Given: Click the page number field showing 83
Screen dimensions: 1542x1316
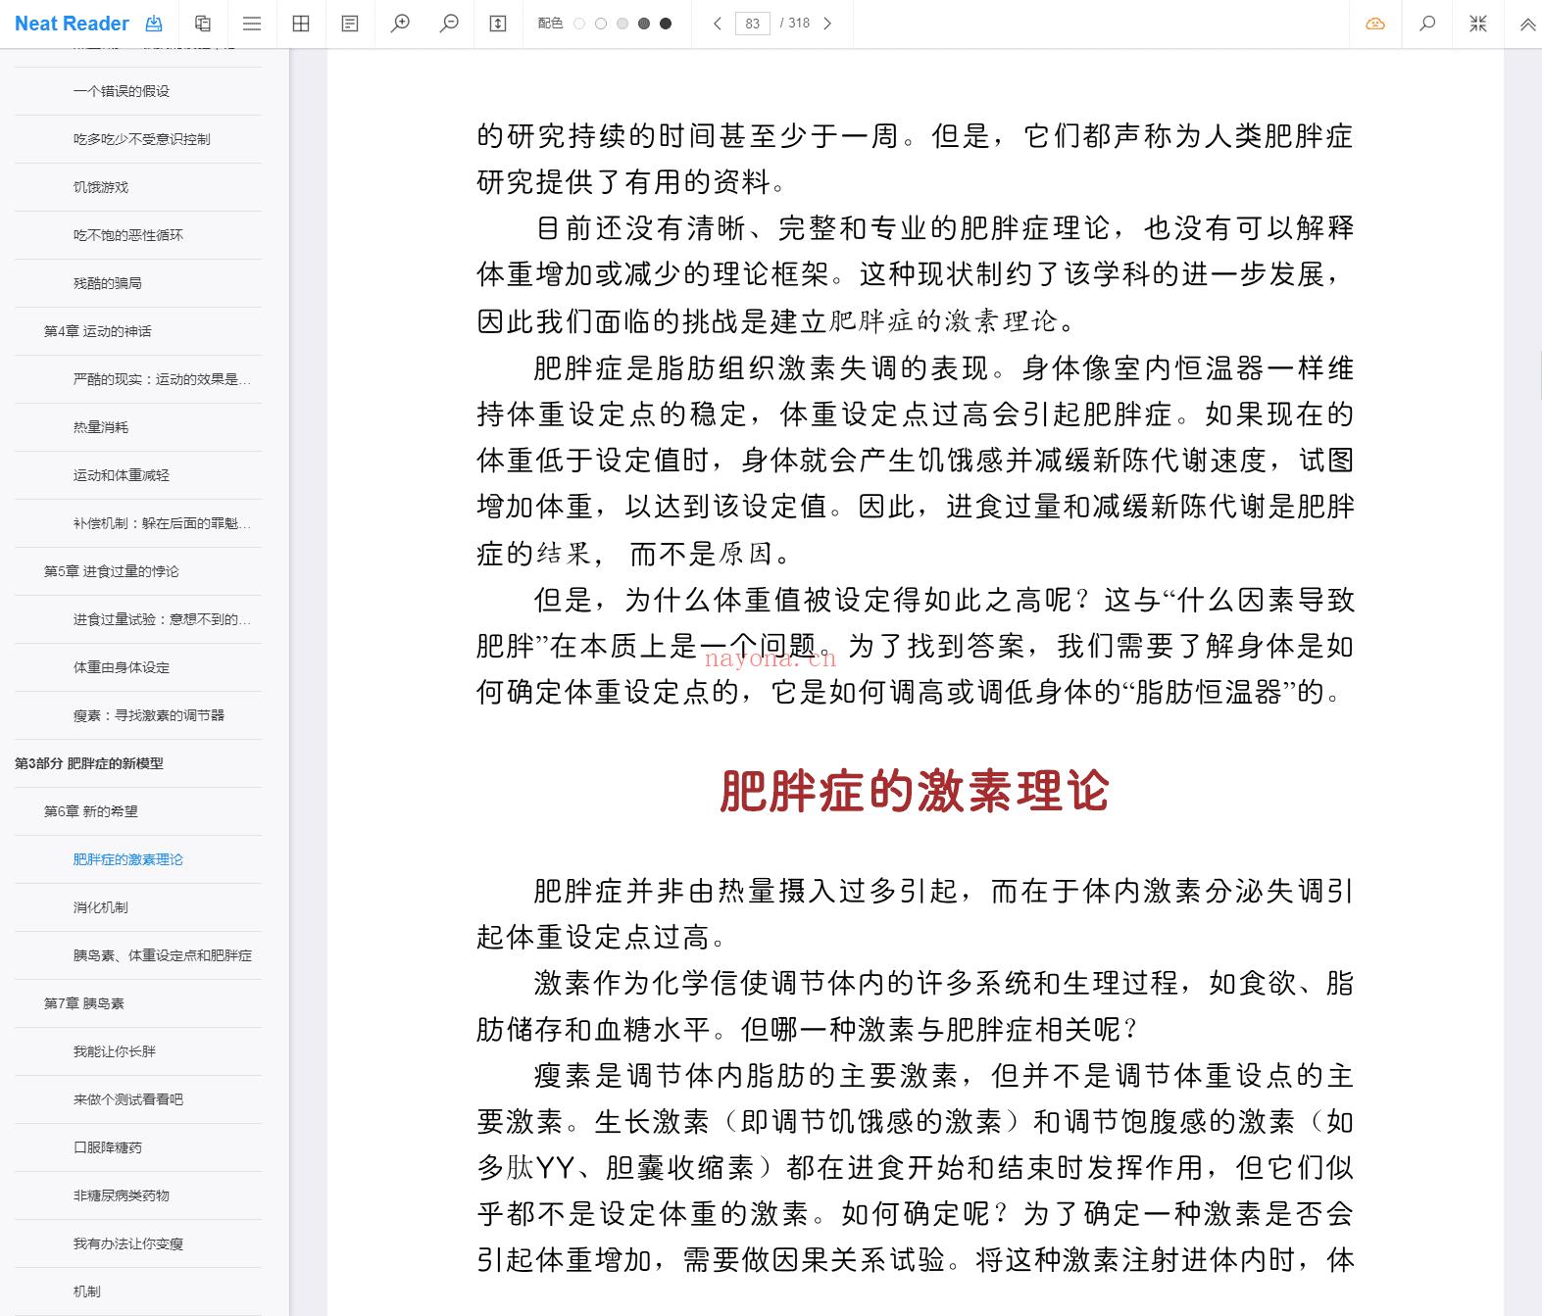Looking at the screenshot, I should (752, 24).
